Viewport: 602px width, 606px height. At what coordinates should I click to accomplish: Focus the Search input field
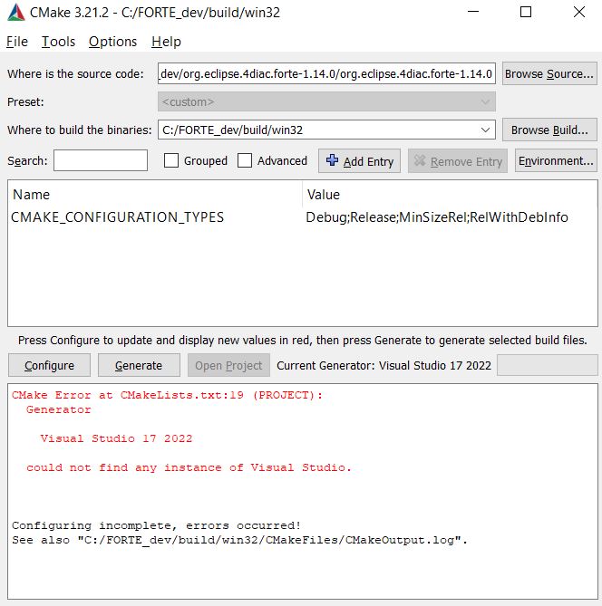(101, 160)
